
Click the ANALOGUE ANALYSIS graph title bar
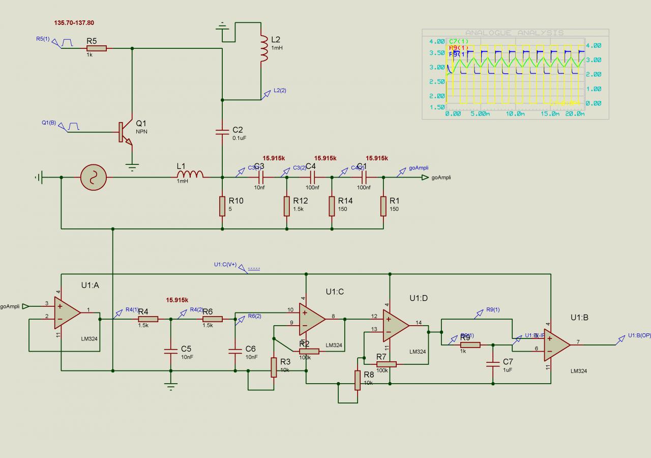(515, 33)
